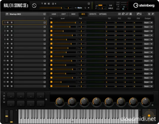The image size is (159, 124).
Task: Toggle the mute button in the top slot header
Action: point(45,4)
